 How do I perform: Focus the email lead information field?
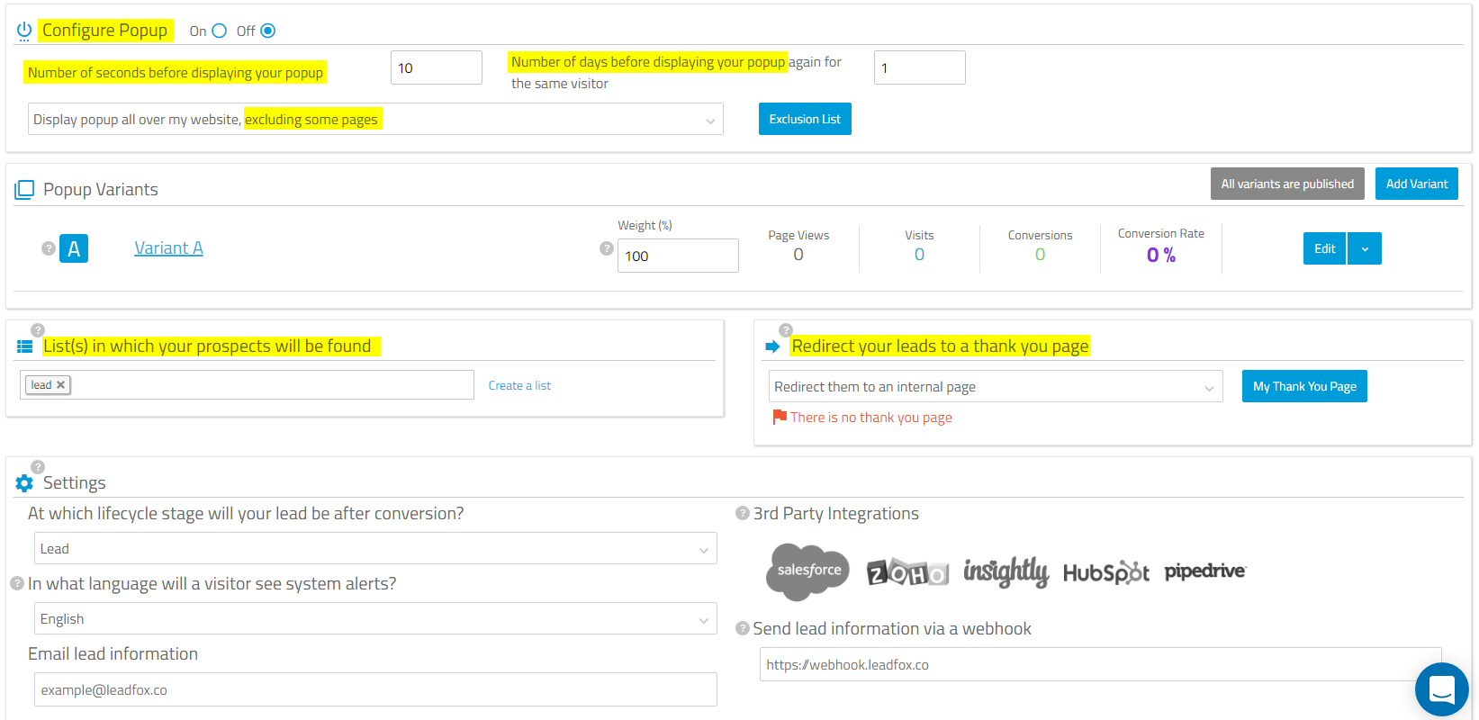pos(375,689)
